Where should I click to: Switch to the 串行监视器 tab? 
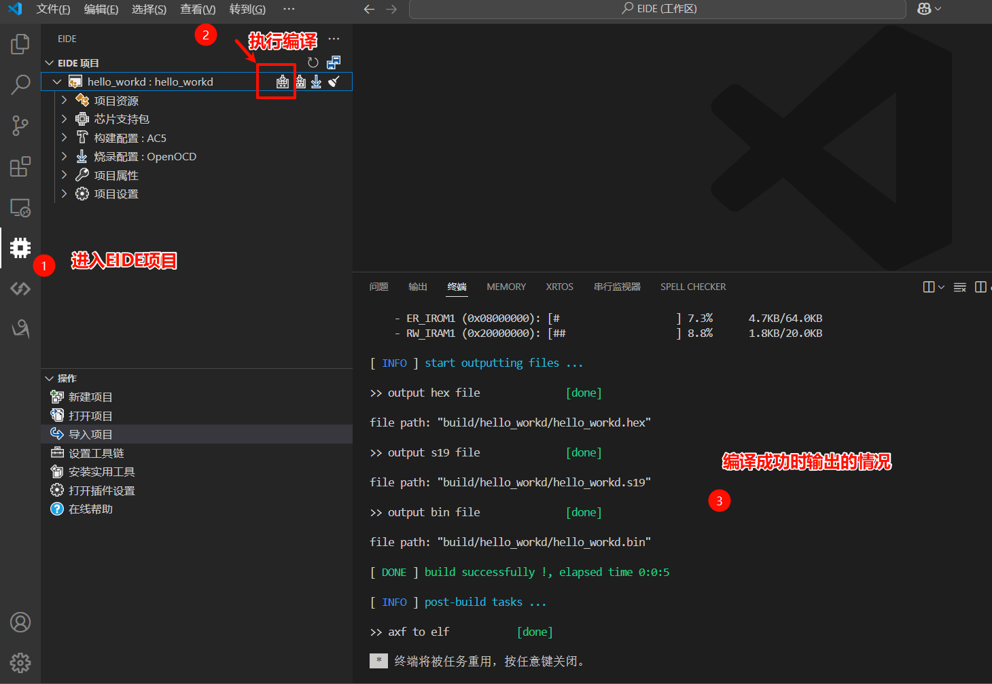(616, 287)
